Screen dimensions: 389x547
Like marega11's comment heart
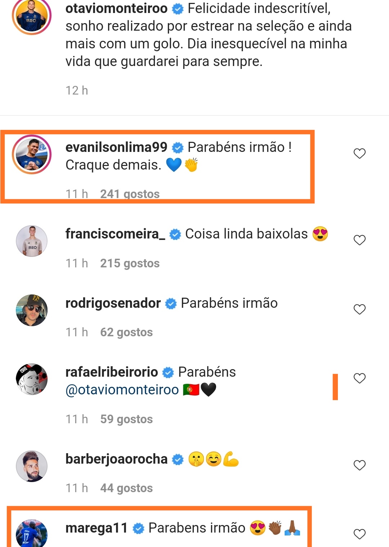[x=359, y=534]
